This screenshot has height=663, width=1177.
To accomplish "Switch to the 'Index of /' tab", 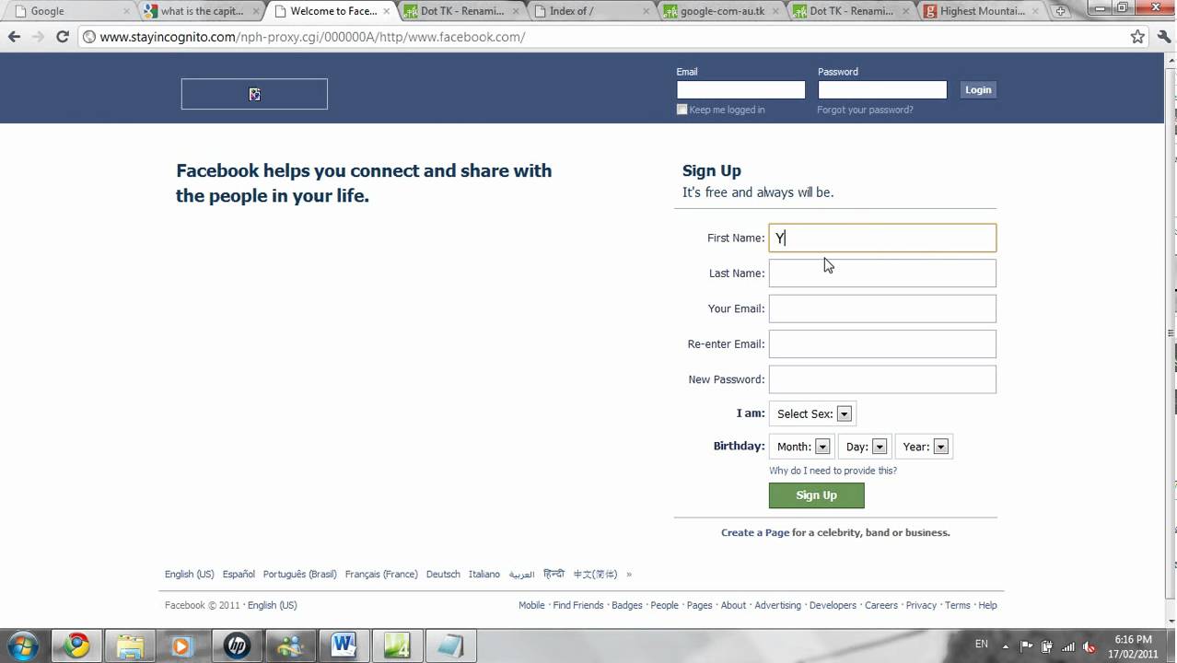I will [590, 12].
